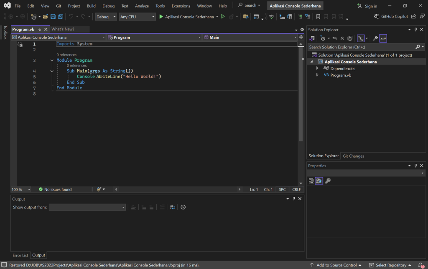This screenshot has height=269, width=428.
Task: Click Sign in button
Action: pos(367,6)
